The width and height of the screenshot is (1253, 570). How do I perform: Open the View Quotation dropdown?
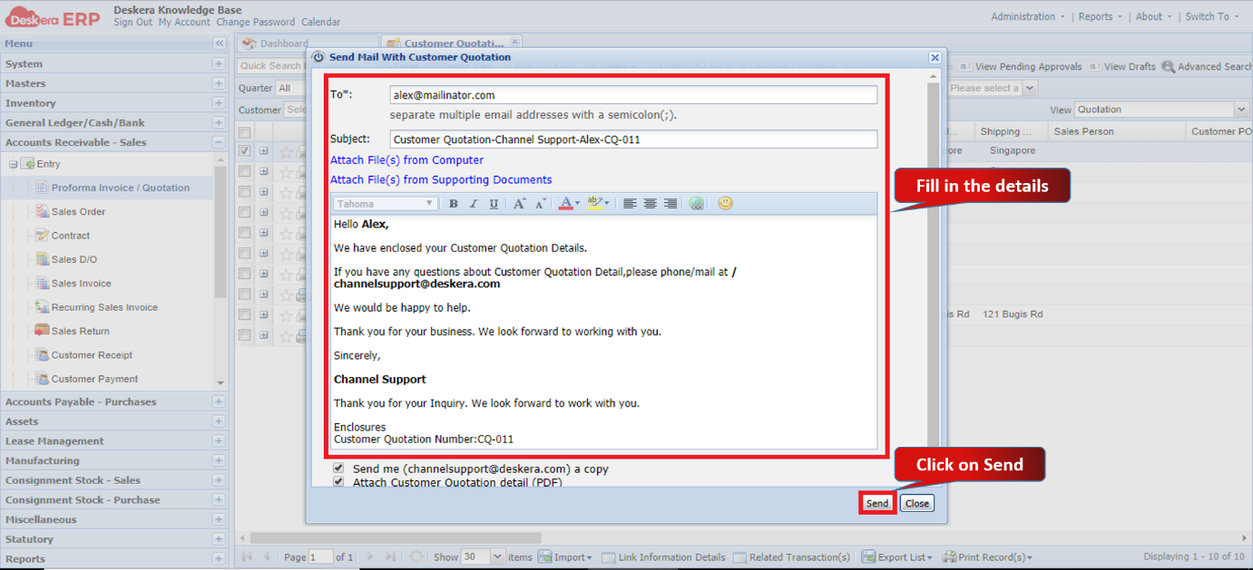1241,110
